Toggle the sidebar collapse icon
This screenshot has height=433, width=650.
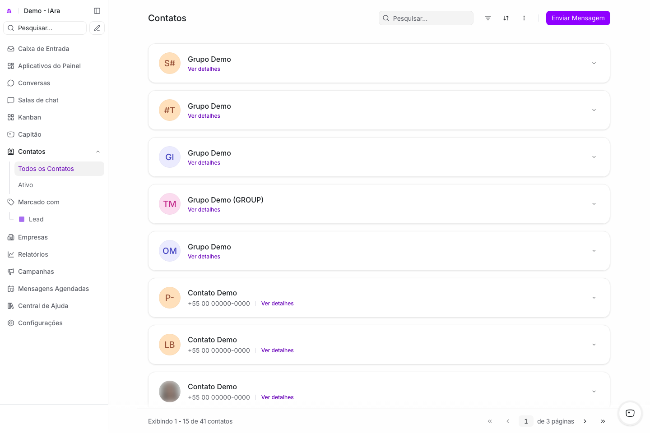pos(97,11)
